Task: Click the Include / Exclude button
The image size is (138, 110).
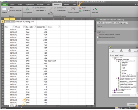Action: 15,10
